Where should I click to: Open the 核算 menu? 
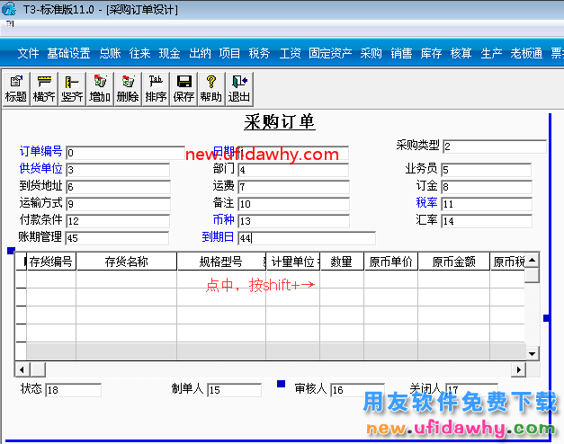[461, 53]
